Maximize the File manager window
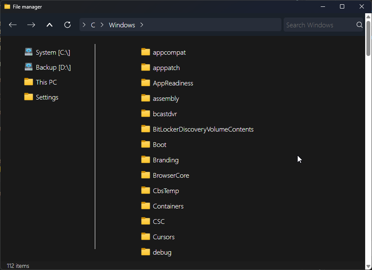Image resolution: width=372 pixels, height=270 pixels. 342,6
